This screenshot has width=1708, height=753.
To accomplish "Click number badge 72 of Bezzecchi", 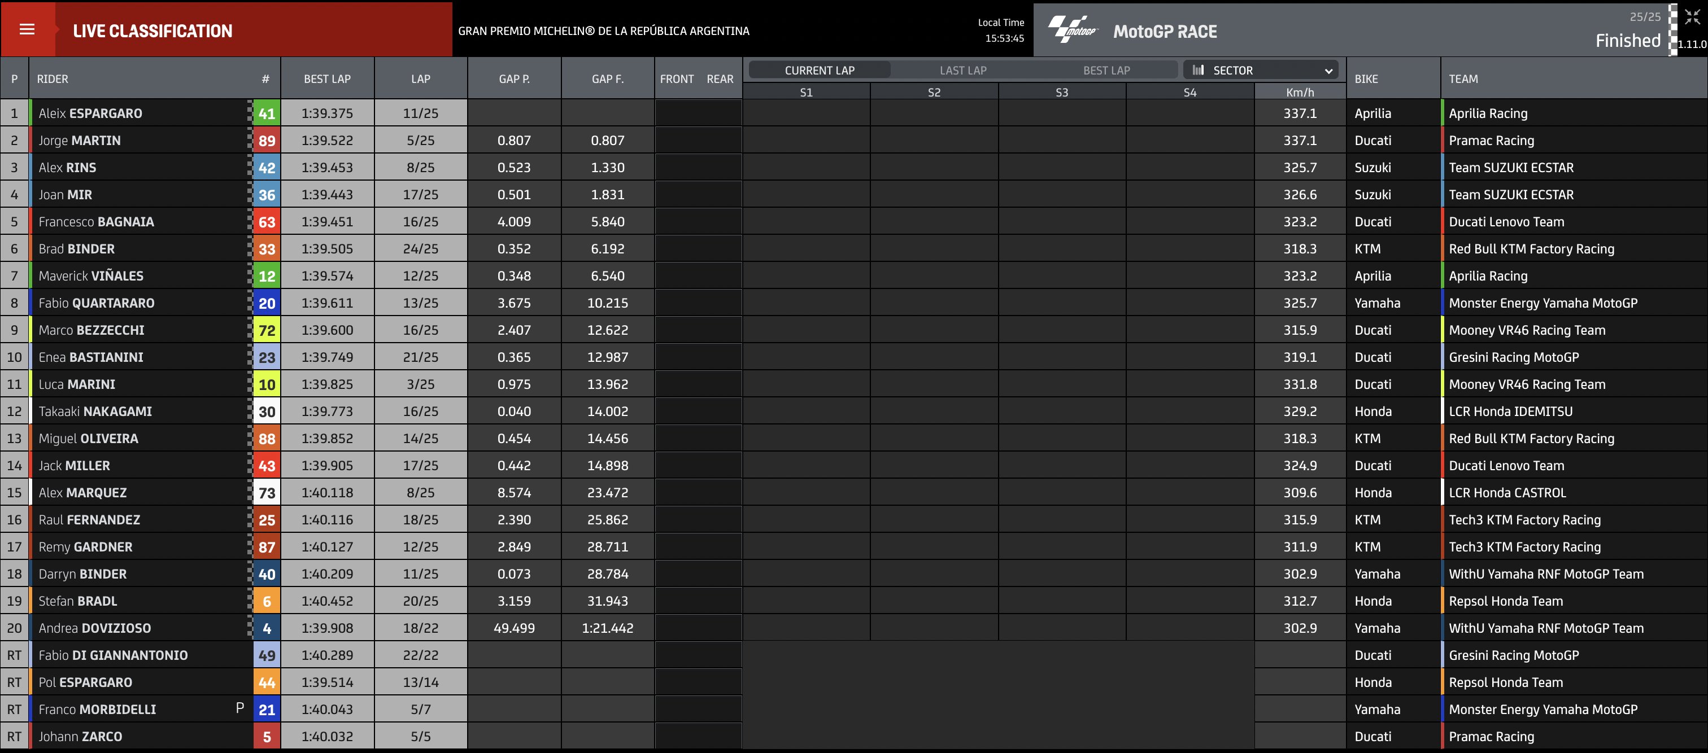I will pyautogui.click(x=267, y=330).
